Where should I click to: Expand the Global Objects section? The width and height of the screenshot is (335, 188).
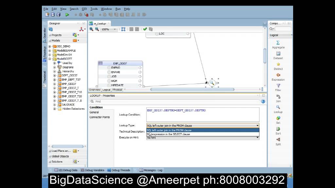click(x=50, y=156)
